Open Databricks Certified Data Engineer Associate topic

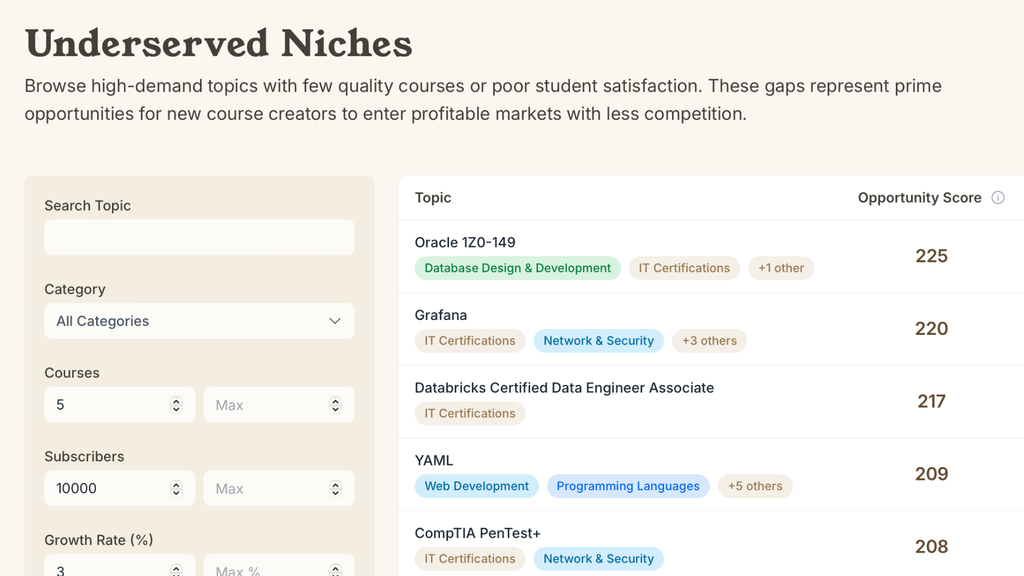(x=564, y=388)
